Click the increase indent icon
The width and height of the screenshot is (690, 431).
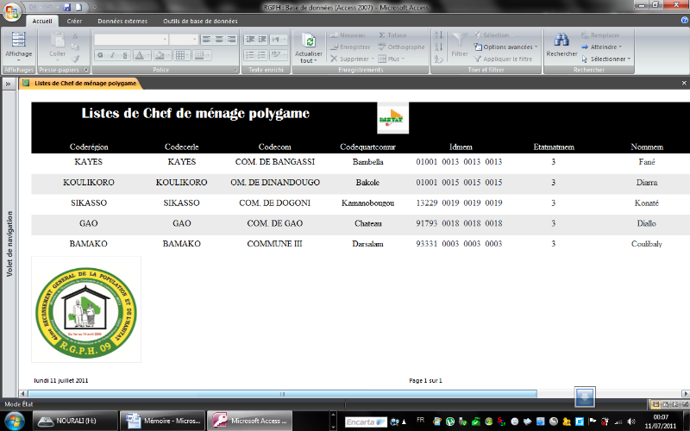pyautogui.click(x=262, y=40)
